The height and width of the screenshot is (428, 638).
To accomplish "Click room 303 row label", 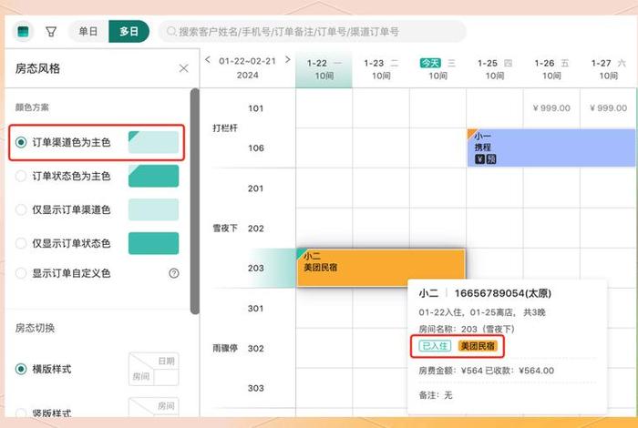I will [x=255, y=388].
